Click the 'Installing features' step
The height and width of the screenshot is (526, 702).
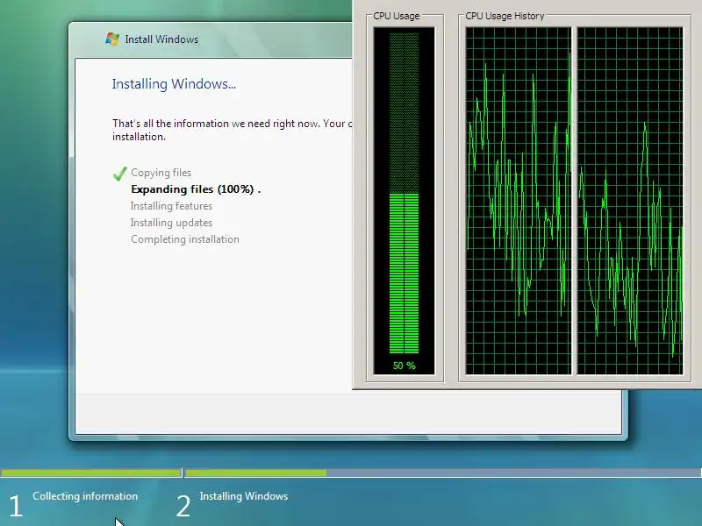click(x=171, y=206)
